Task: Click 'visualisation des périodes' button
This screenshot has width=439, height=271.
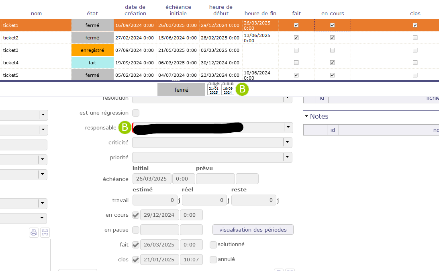Action: [x=253, y=230]
